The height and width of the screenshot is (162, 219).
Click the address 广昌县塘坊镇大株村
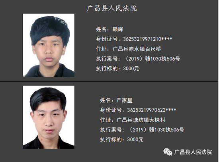(x=141, y=120)
